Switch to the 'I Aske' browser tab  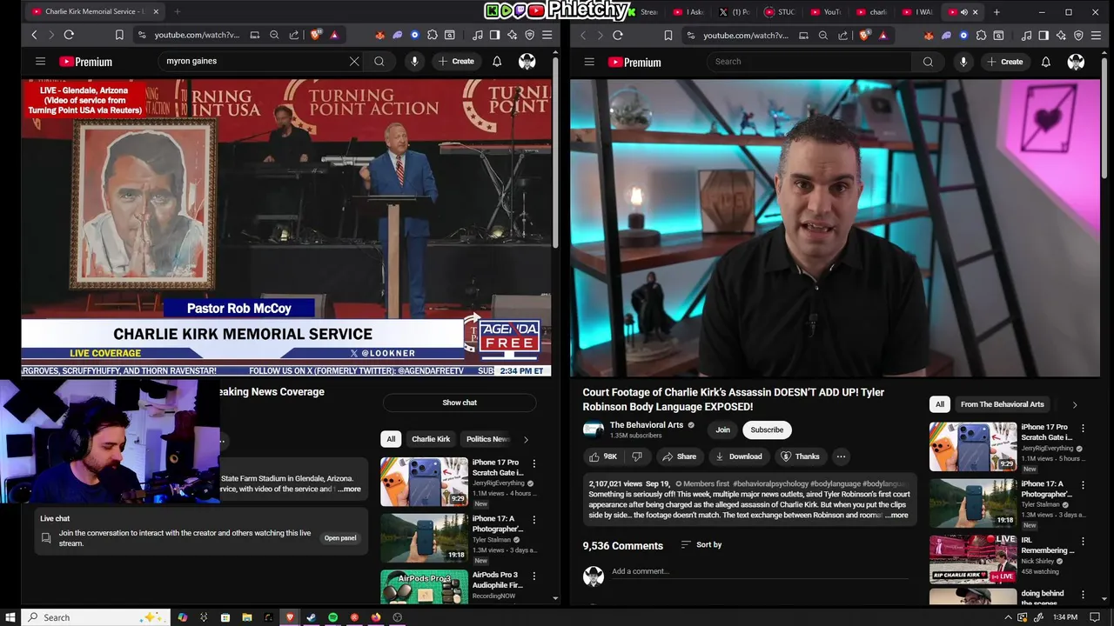[688, 12]
